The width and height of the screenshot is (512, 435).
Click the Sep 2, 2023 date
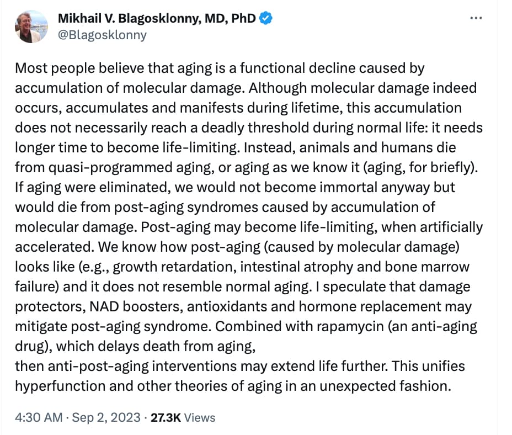click(106, 417)
